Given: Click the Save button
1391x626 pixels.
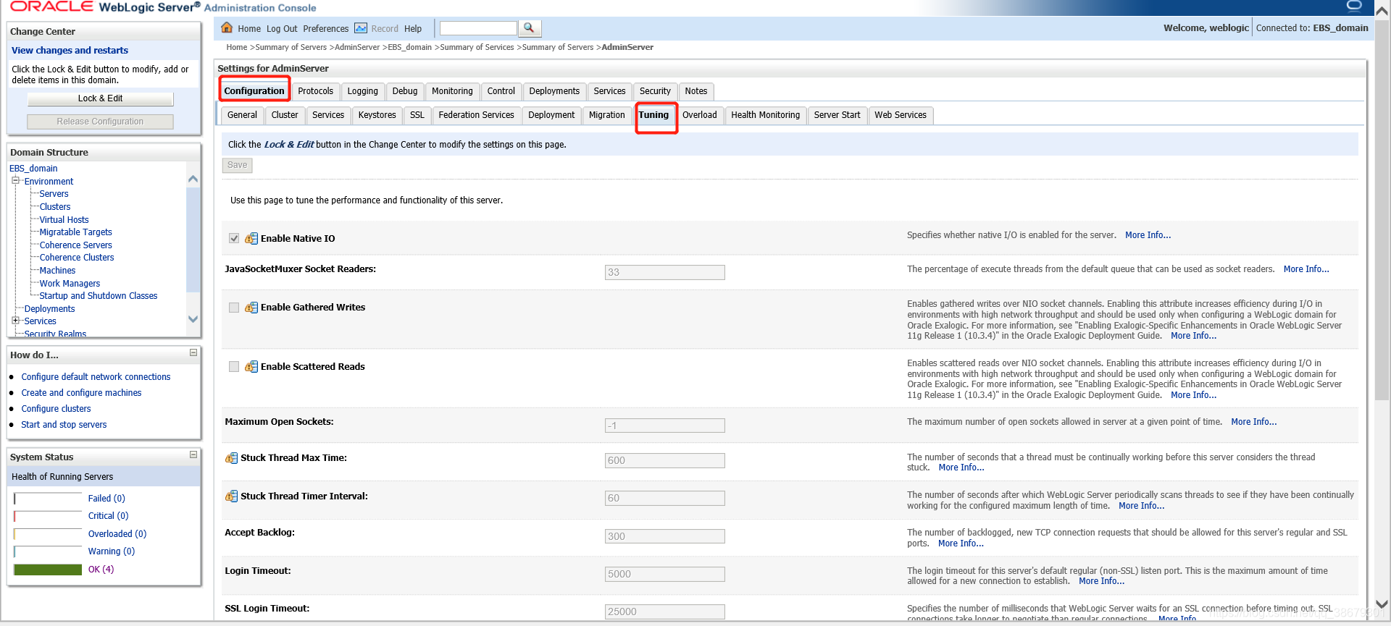Looking at the screenshot, I should tap(238, 165).
